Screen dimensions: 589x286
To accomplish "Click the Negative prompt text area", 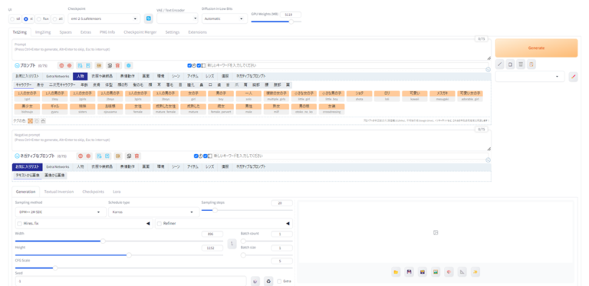I will click(x=252, y=141).
